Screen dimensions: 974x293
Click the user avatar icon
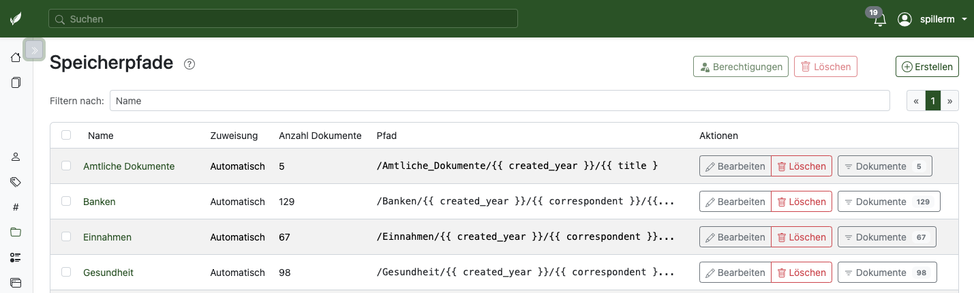click(x=904, y=19)
